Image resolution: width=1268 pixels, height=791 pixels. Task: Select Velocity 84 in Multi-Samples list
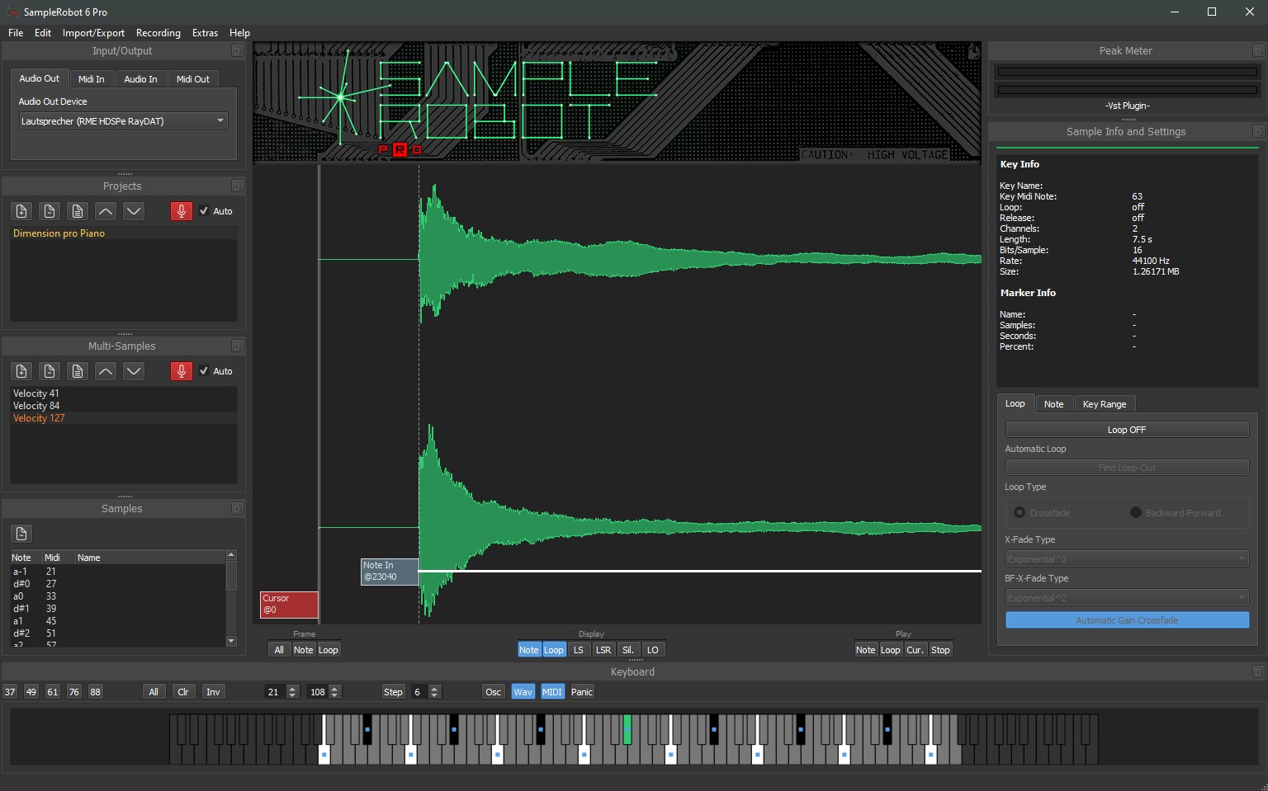[x=36, y=406]
